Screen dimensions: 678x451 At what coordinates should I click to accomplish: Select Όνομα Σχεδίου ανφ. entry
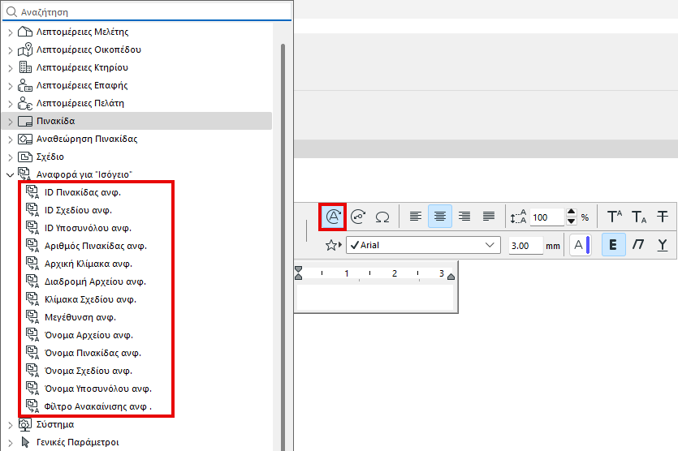tap(89, 371)
